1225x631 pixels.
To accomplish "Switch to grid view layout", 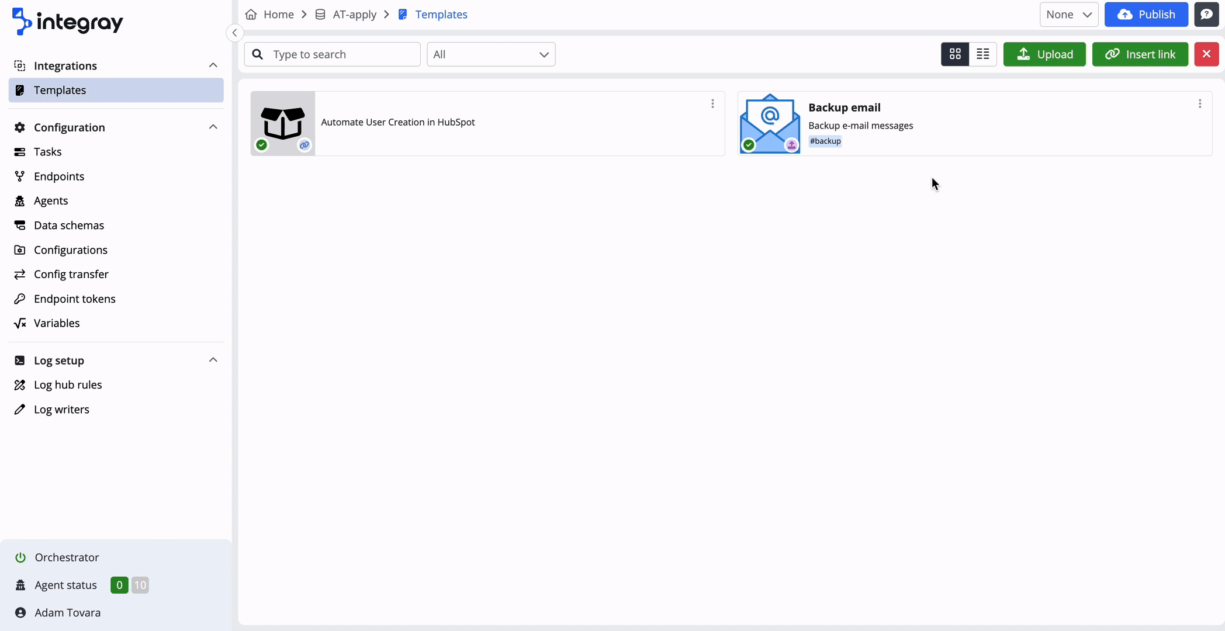I will [x=955, y=54].
